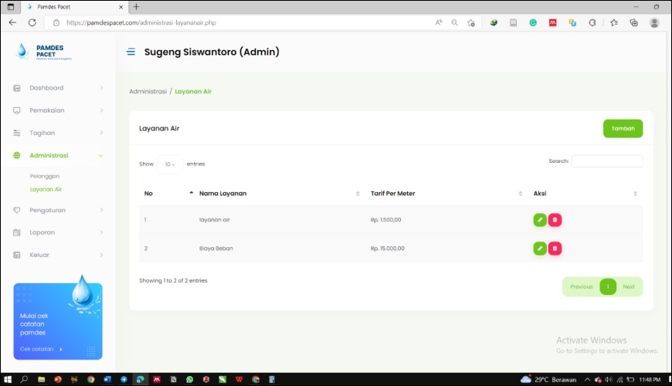Click the Pamdes Pacet water drop logo
This screenshot has width=672, height=386.
click(x=22, y=51)
